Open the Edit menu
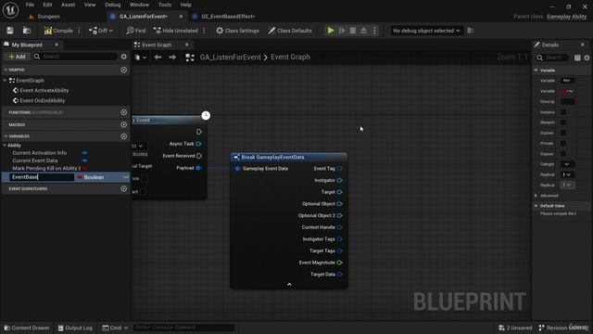The height and width of the screenshot is (334, 593). [x=47, y=5]
